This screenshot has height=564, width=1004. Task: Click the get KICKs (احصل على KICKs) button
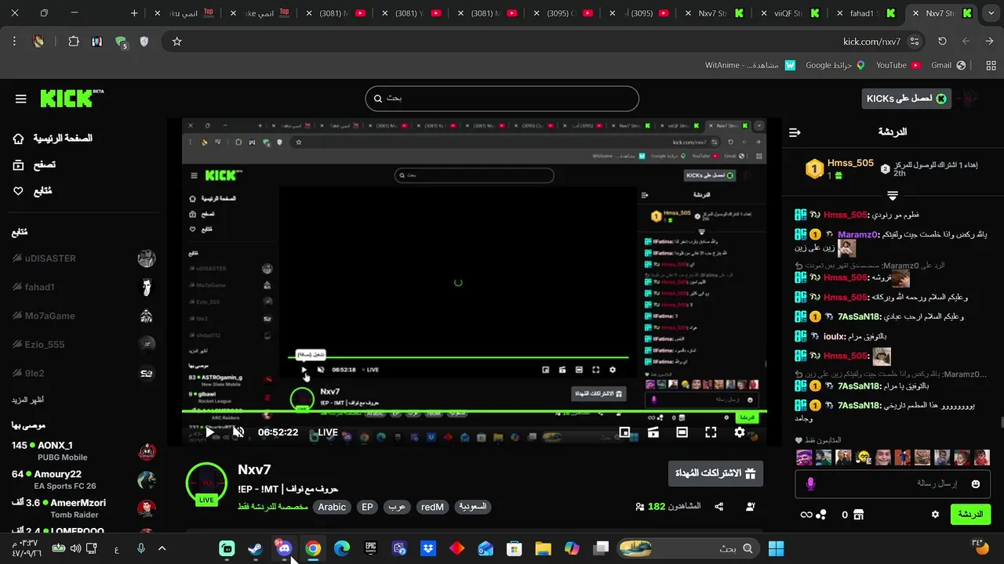(906, 99)
